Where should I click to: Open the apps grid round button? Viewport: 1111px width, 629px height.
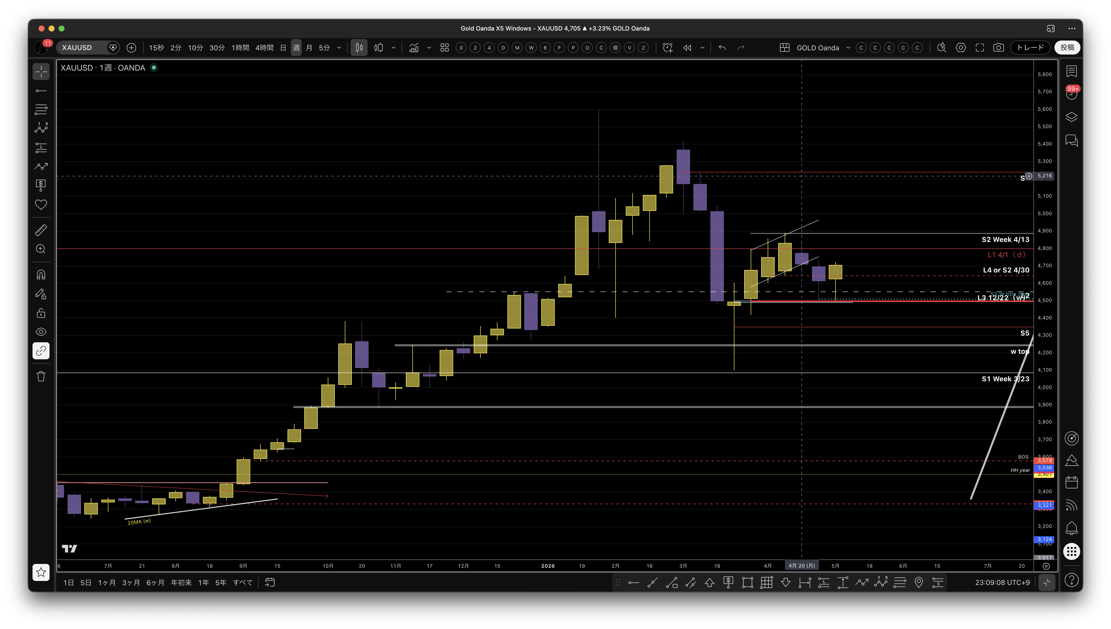pos(1072,551)
